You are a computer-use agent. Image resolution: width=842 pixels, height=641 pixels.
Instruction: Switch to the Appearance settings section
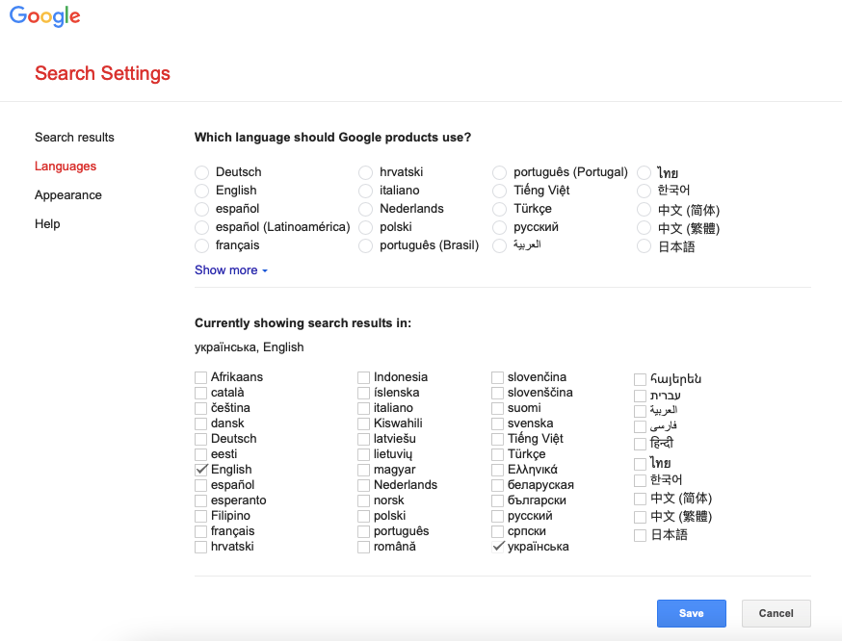(67, 195)
